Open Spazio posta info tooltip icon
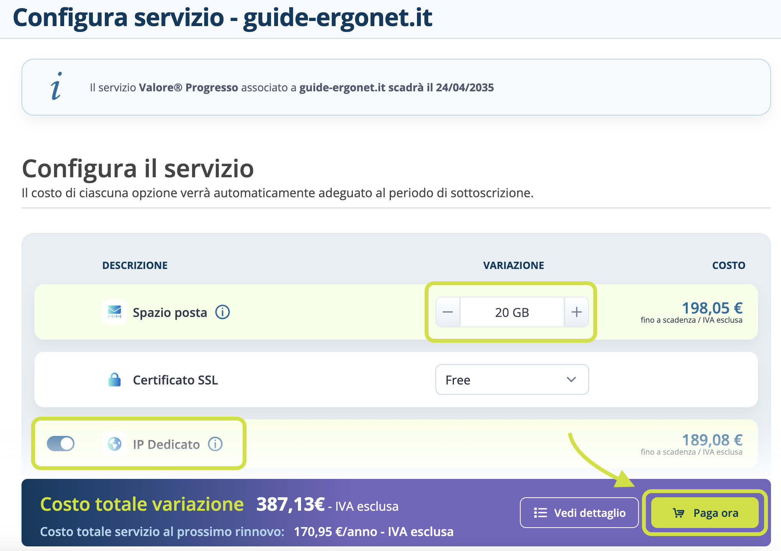781x551 pixels. [222, 312]
